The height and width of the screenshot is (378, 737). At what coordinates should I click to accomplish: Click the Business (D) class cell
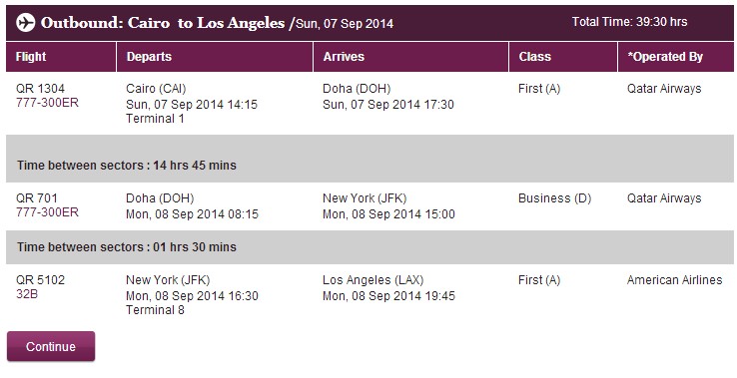pos(554,198)
